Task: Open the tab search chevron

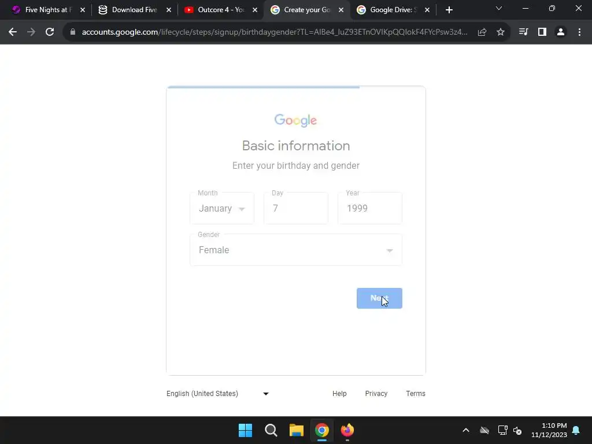Action: (499, 8)
